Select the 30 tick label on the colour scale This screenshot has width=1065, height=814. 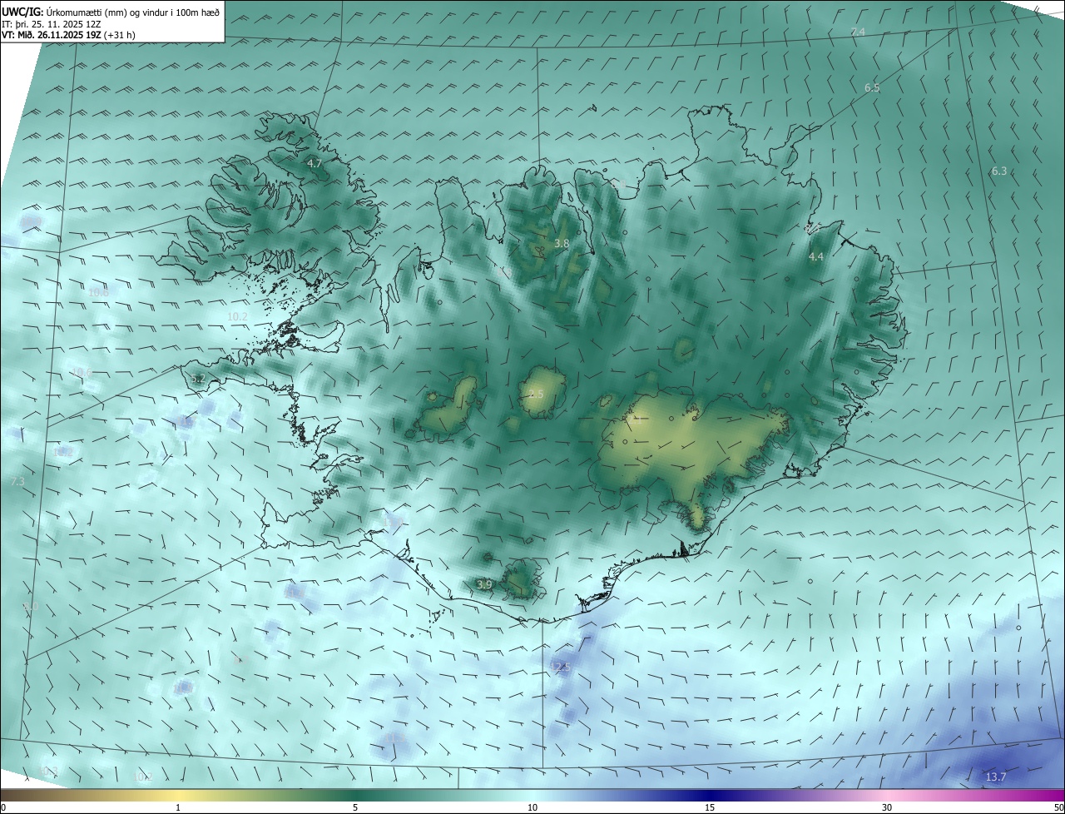click(887, 808)
